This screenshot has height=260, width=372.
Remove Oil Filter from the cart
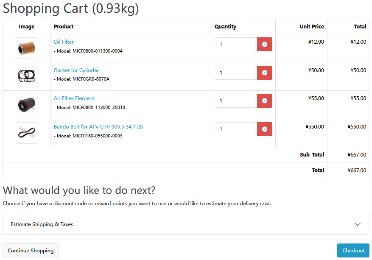pos(264,44)
